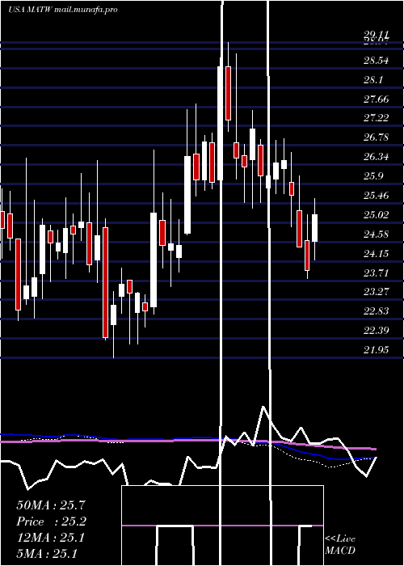This screenshot has height=566, width=404.
Task: Select the 22.83 price axis label
Action: tap(377, 311)
